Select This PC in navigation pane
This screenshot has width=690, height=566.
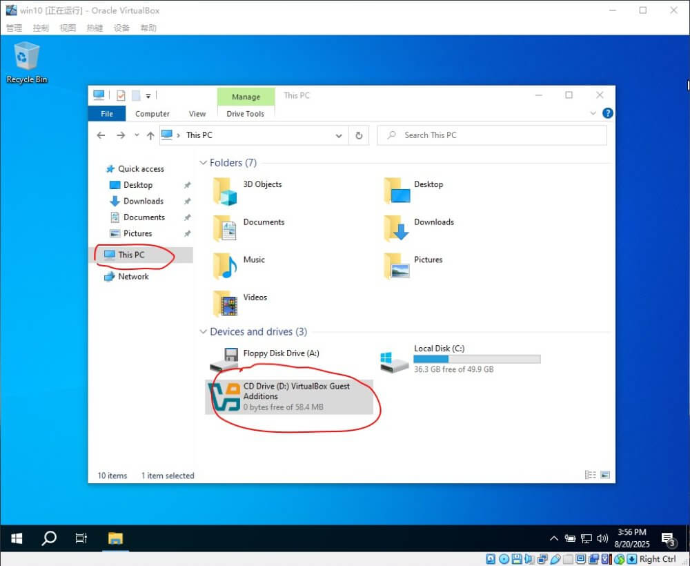131,255
